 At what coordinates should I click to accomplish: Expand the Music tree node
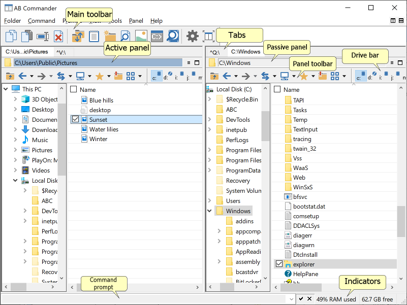click(16, 140)
